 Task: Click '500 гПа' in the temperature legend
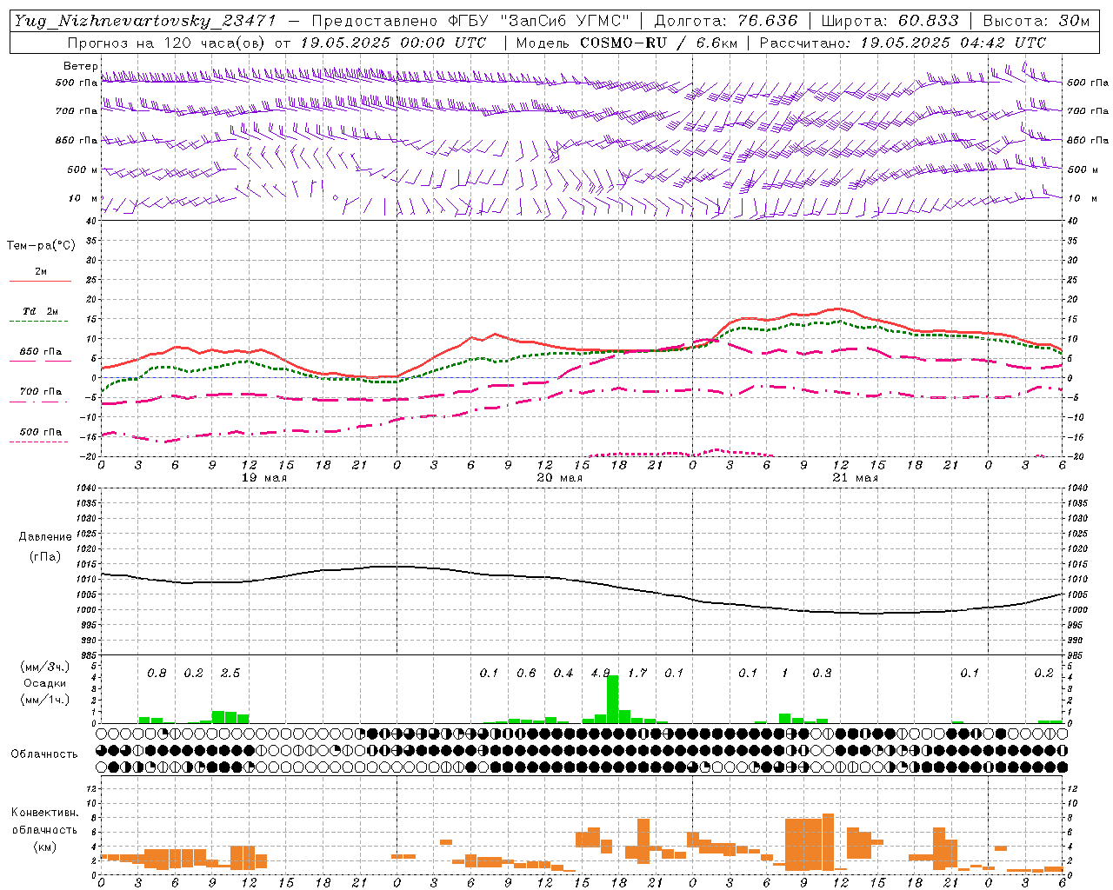pos(41,431)
